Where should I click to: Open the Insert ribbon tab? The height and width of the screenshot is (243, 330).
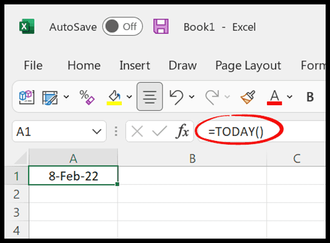click(x=135, y=65)
